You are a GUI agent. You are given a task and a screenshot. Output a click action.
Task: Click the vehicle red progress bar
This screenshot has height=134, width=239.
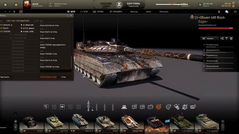pos(216,28)
